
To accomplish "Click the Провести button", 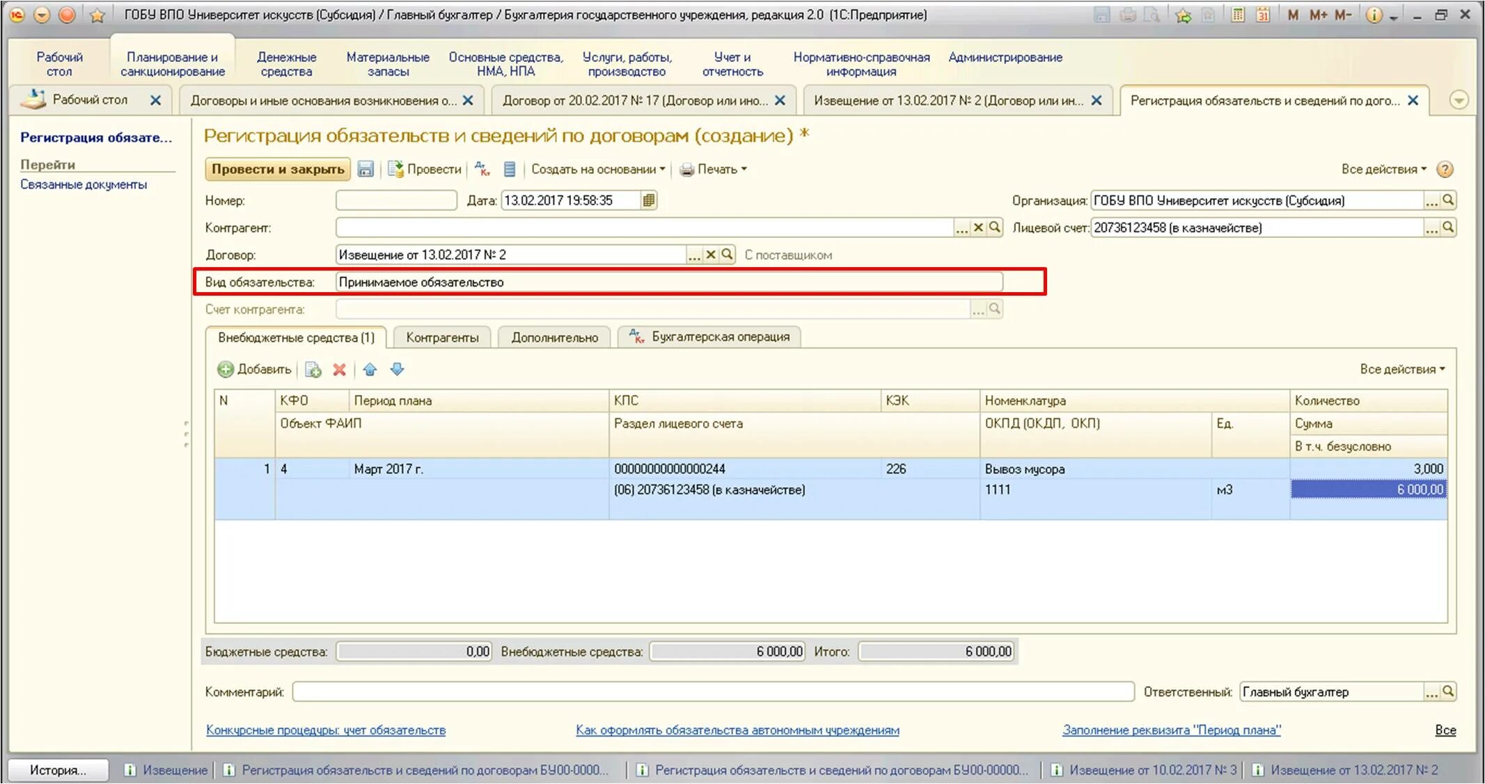I will point(425,169).
